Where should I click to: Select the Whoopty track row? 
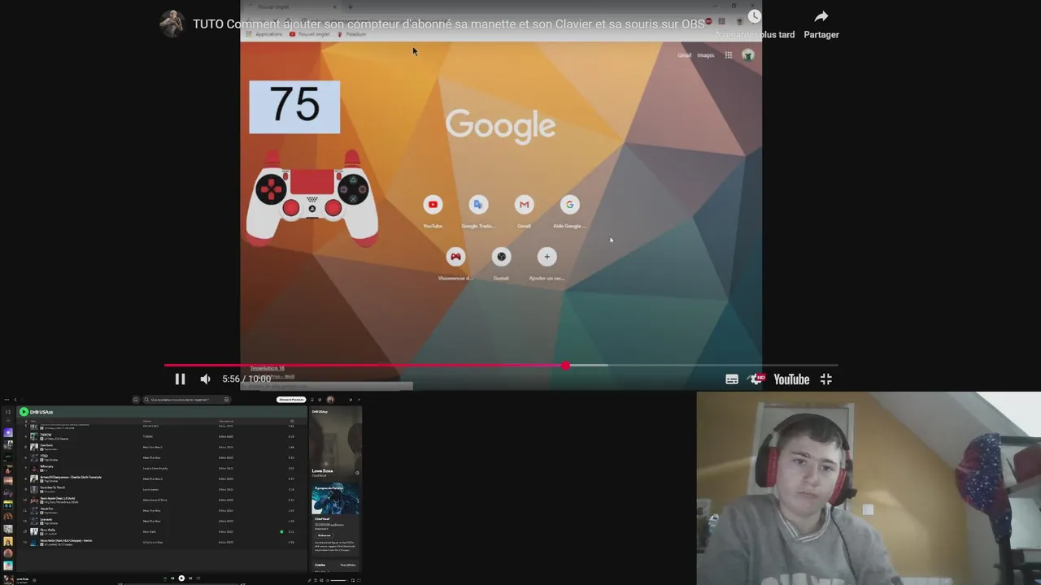tap(161, 468)
